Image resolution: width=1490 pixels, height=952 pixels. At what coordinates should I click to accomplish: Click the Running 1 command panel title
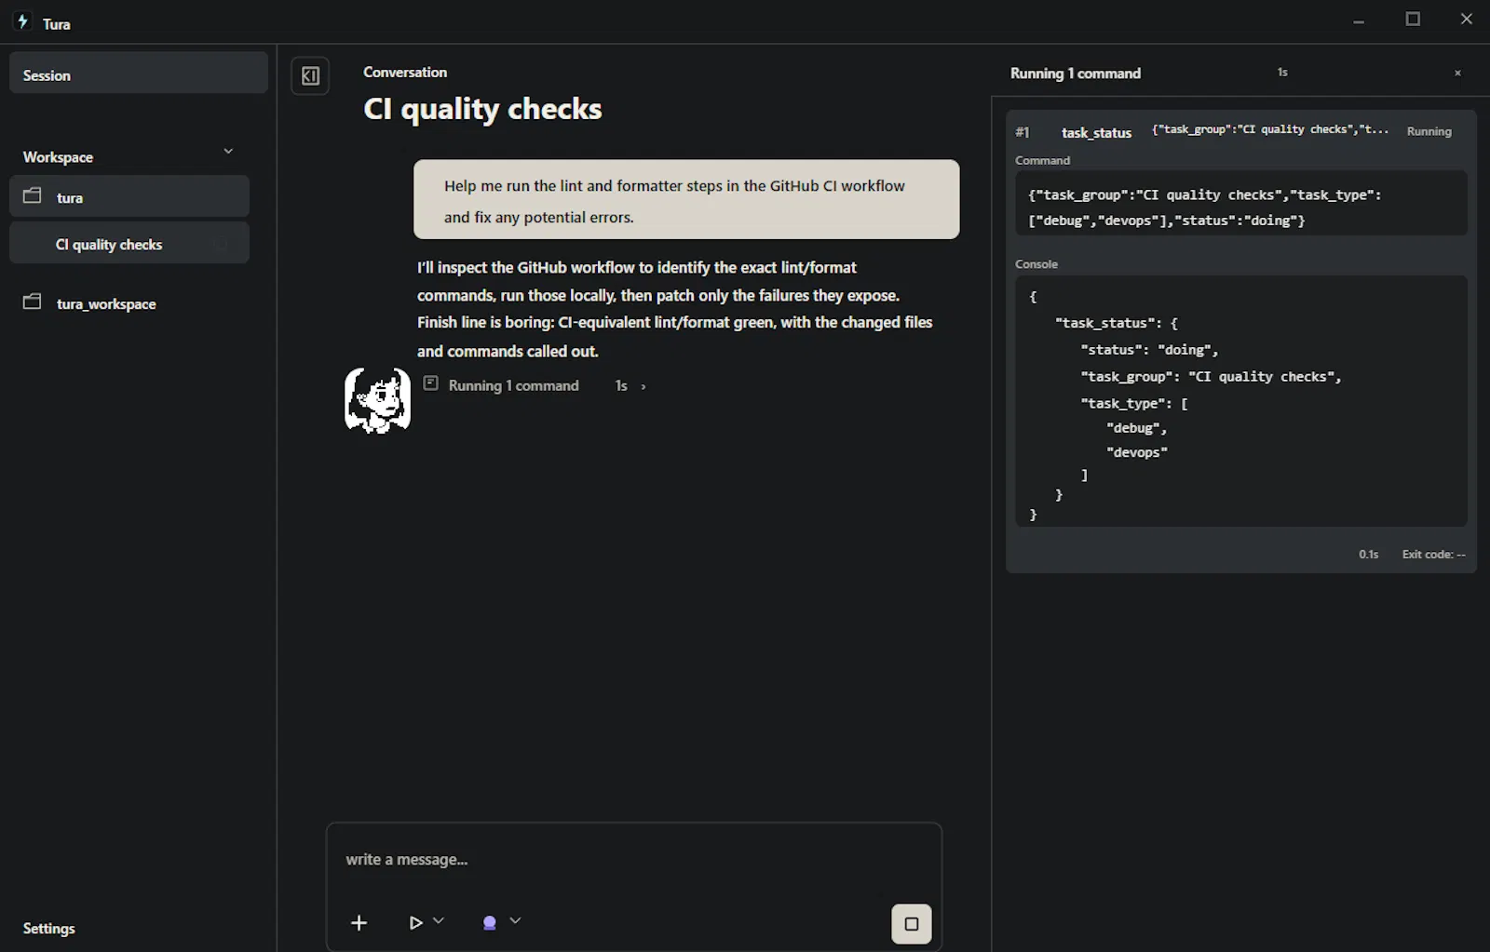[1076, 73]
